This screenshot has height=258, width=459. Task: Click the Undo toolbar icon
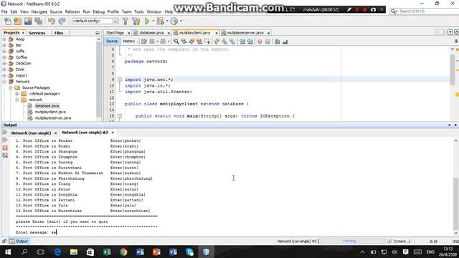[x=52, y=21]
